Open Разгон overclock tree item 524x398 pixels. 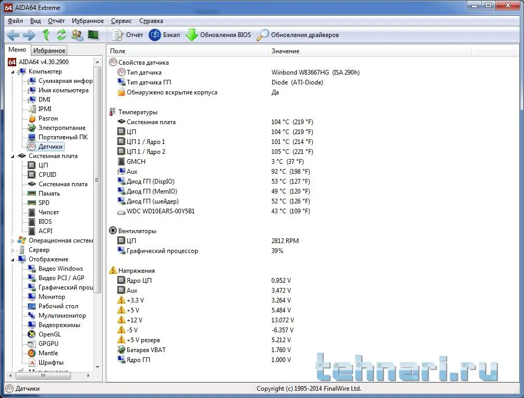[43, 118]
